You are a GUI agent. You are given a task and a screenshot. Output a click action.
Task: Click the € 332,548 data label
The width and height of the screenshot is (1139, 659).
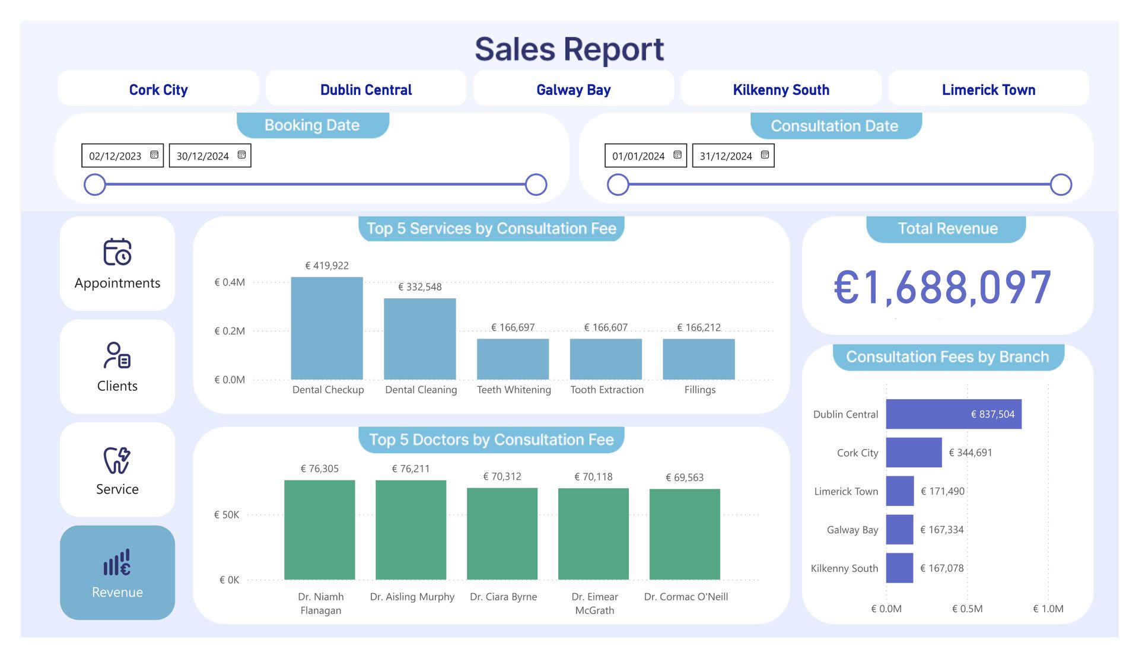tap(420, 287)
